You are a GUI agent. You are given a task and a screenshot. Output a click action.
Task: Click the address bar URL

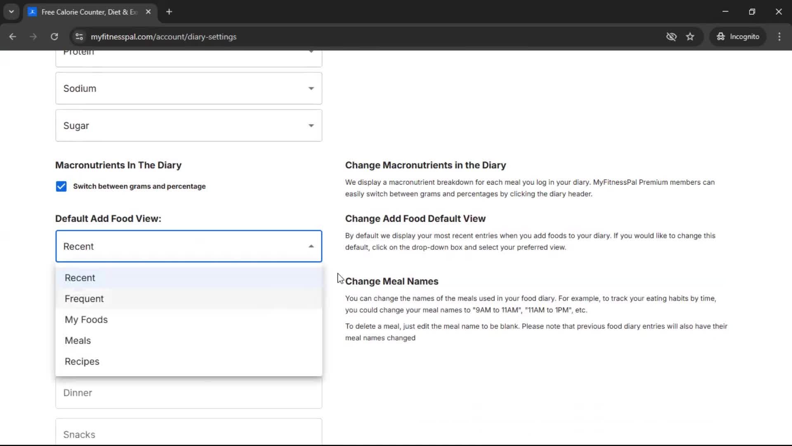click(x=164, y=37)
